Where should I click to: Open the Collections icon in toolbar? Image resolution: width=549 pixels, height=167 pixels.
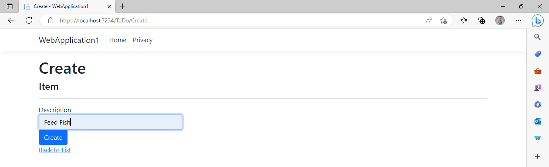tap(481, 20)
